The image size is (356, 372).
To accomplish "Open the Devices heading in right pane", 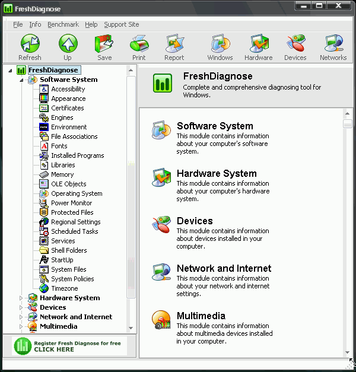I will (195, 221).
